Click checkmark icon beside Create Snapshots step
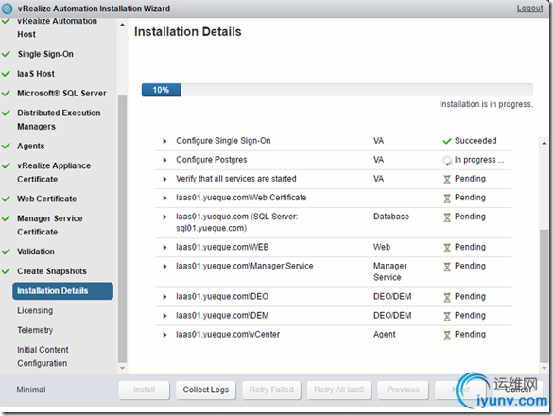This screenshot has width=553, height=416. pyautogui.click(x=6, y=271)
